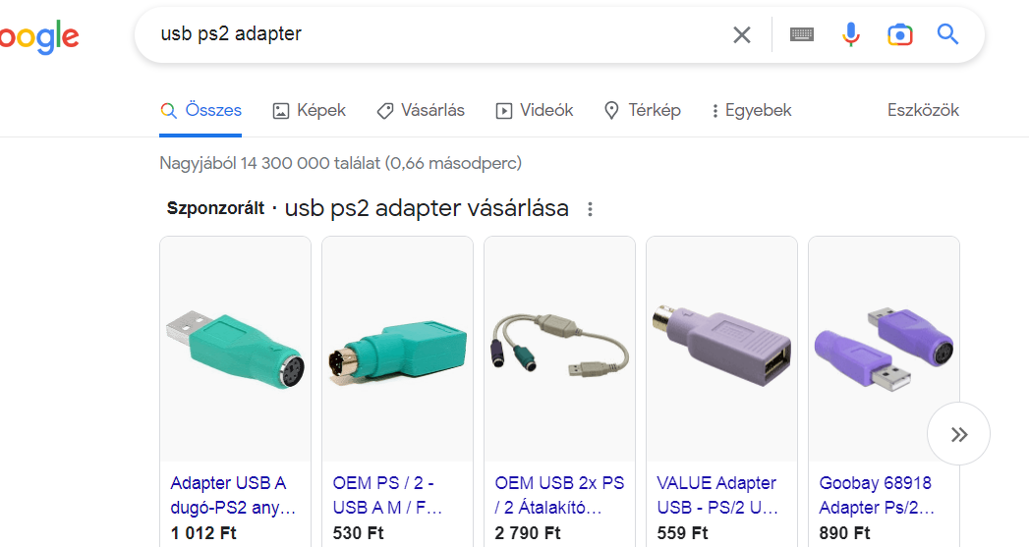1029x547 pixels.
Task: Open the Adapter USB A dugó-PS2 link
Action: tap(233, 495)
